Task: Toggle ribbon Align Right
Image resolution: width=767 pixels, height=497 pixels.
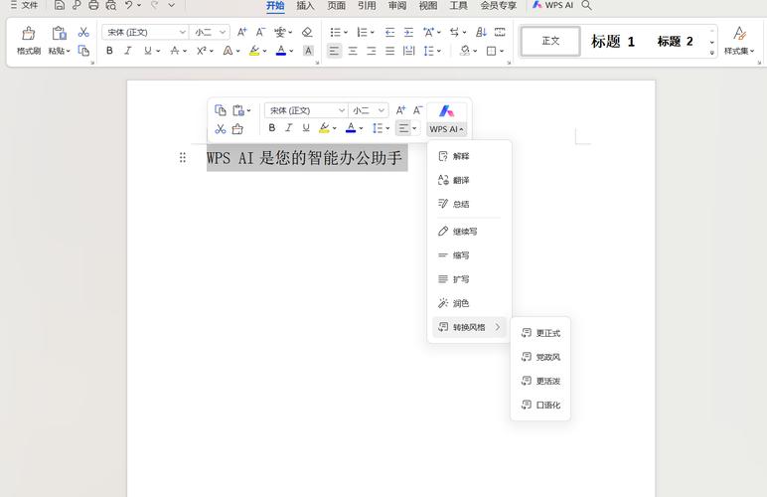Action: [372, 51]
